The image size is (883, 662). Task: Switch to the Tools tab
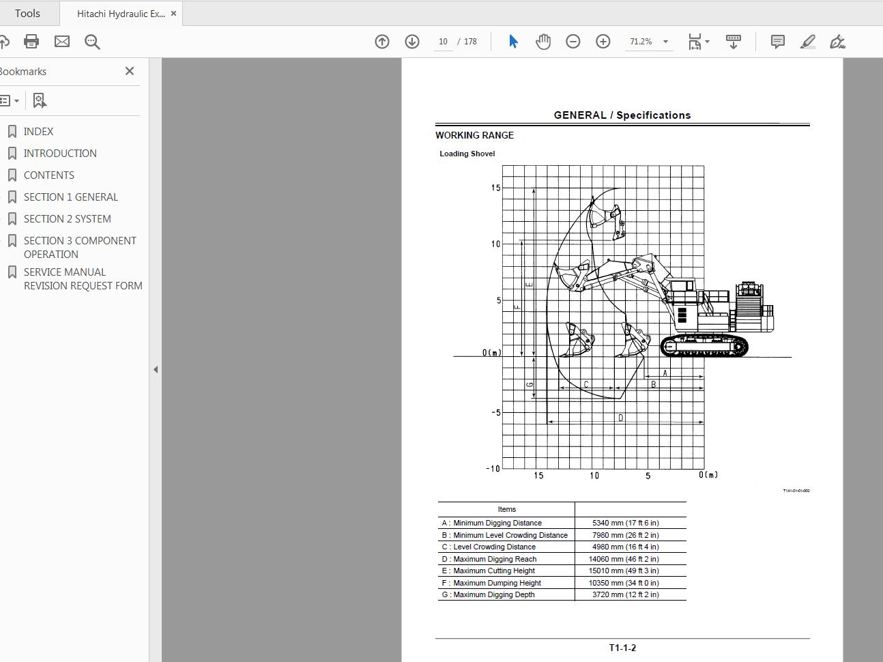click(x=28, y=12)
